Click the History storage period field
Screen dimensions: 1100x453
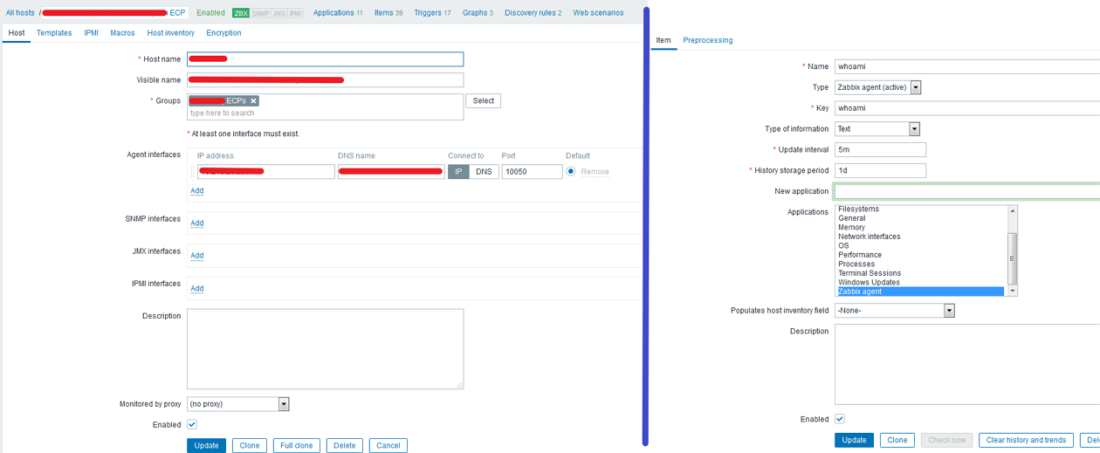pyautogui.click(x=880, y=171)
